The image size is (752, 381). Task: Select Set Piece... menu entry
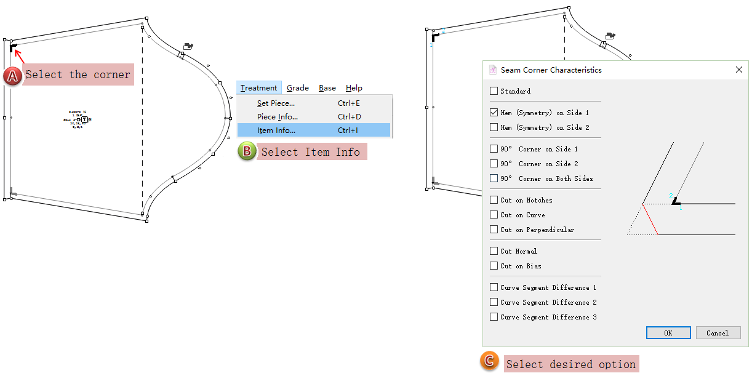click(x=276, y=103)
